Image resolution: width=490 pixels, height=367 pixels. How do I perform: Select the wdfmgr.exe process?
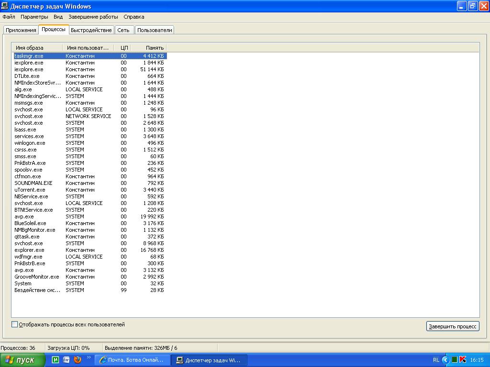click(90, 257)
